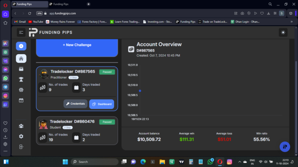Select the Tradelocker D#860476 account card
The height and width of the screenshot is (167, 298).
(77, 131)
